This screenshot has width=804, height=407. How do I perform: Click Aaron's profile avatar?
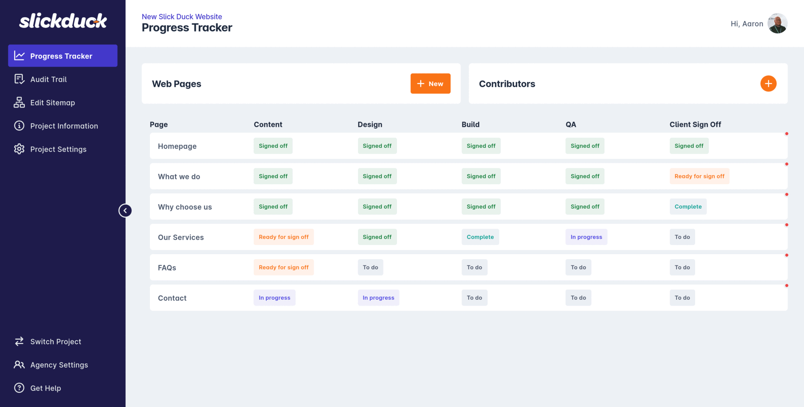(x=777, y=23)
